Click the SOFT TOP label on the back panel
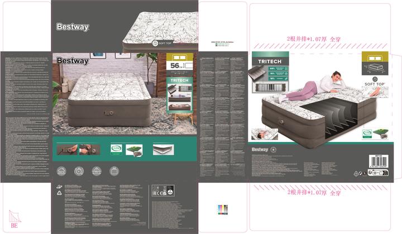 [375, 84]
